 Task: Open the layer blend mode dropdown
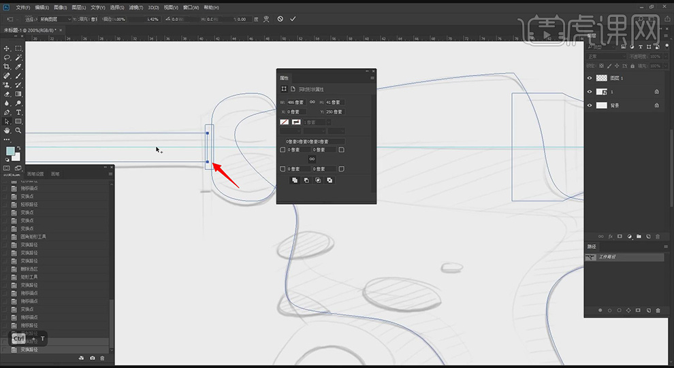coord(606,57)
